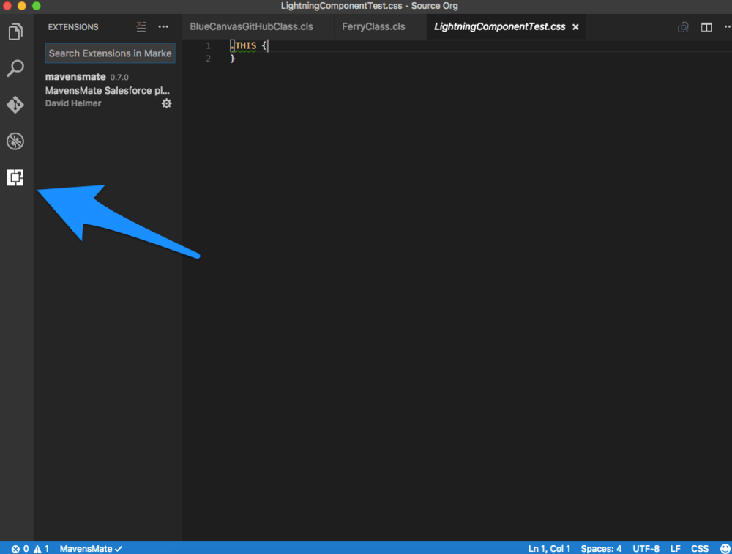Open mavensmate extension manage gear
The width and height of the screenshot is (732, 554).
pos(167,103)
